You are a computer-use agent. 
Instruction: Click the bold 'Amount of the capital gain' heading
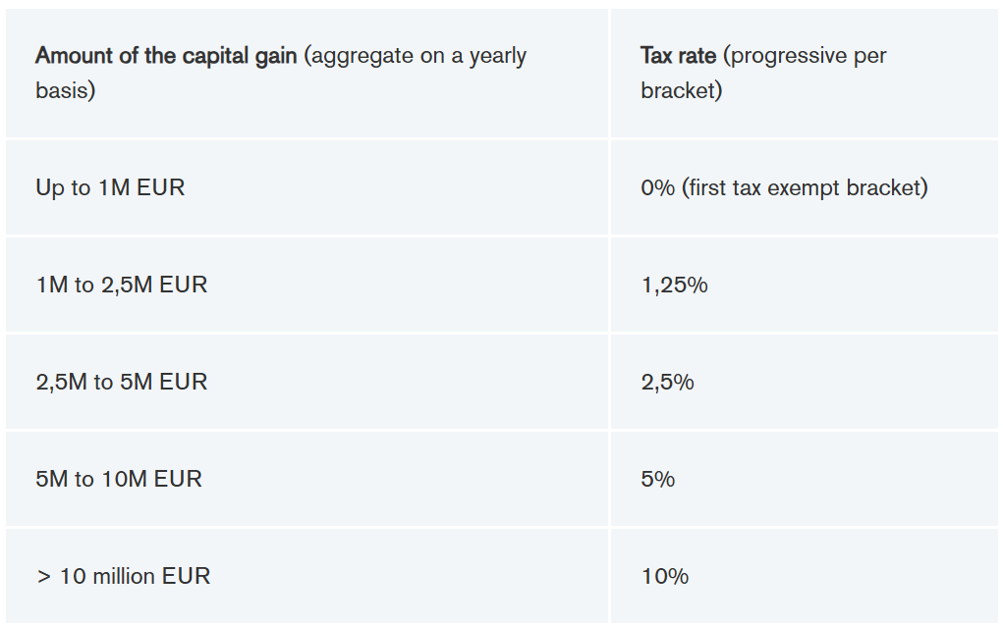coord(165,56)
